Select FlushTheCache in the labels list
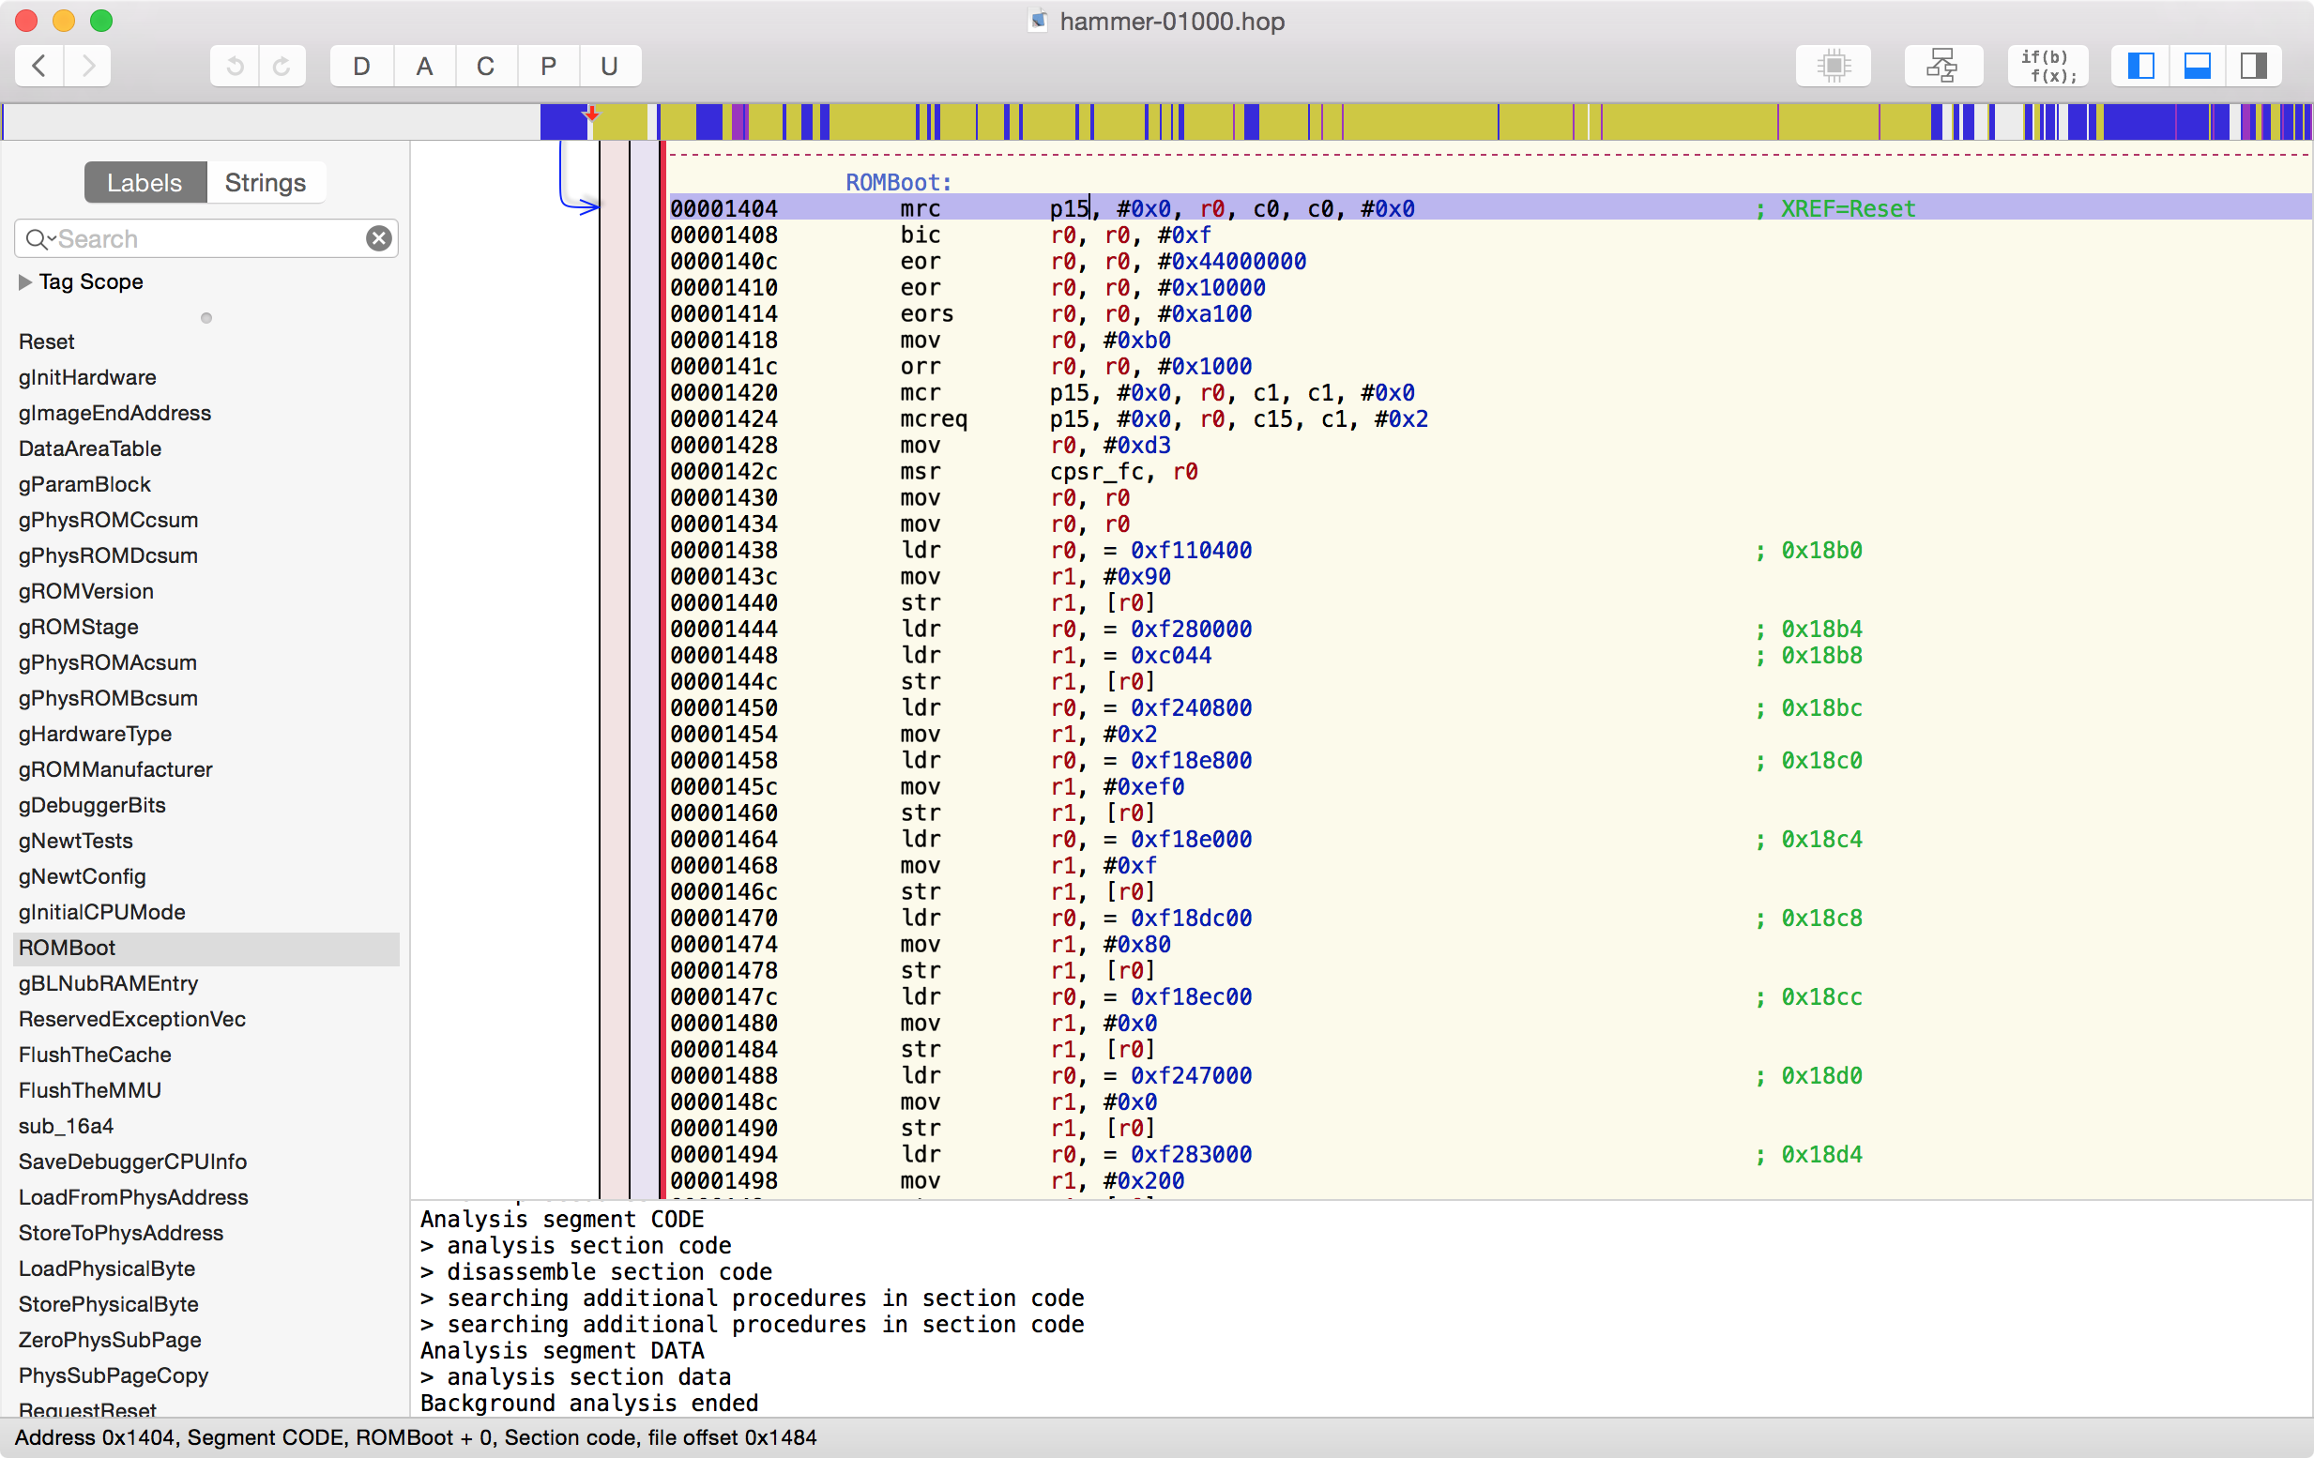The image size is (2314, 1458). click(94, 1055)
